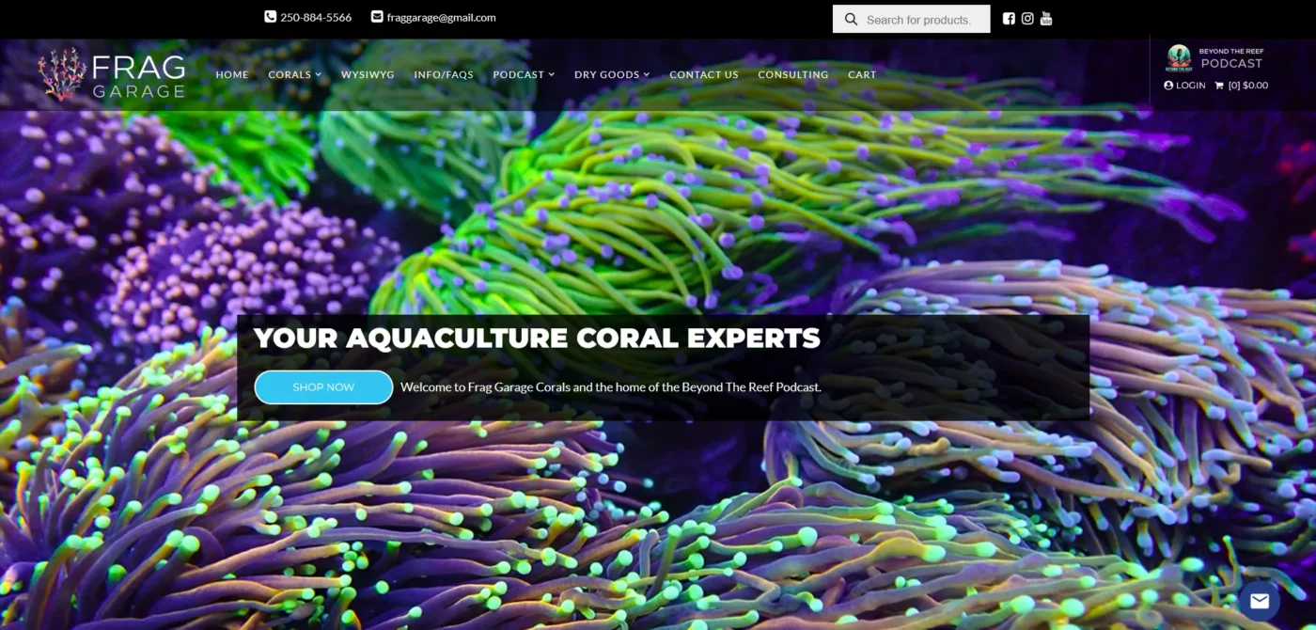Click the Login link
Image resolution: width=1316 pixels, height=630 pixels.
click(1184, 86)
